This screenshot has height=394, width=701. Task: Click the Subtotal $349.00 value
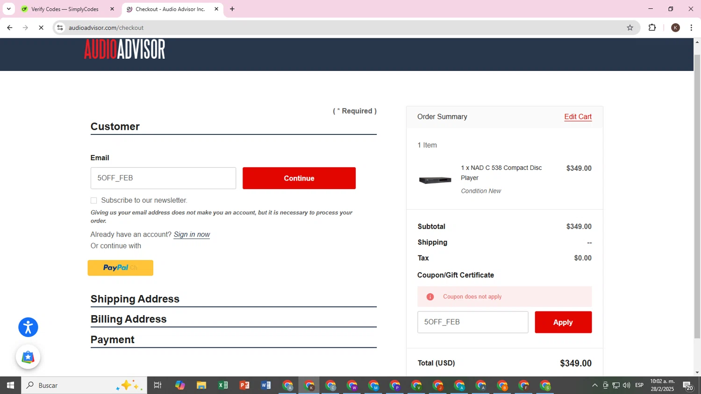pyautogui.click(x=579, y=226)
